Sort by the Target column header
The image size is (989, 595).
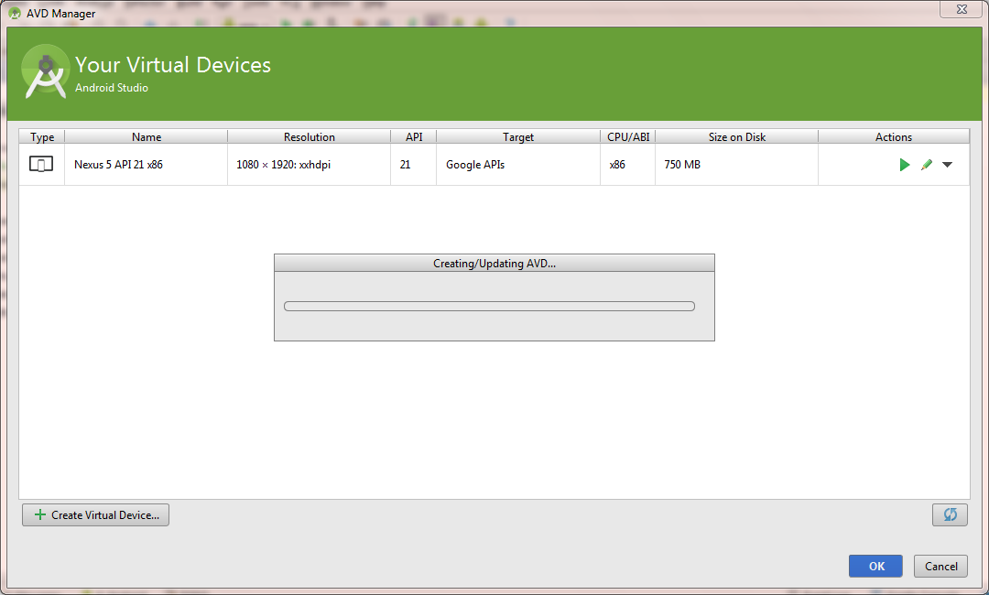point(517,136)
